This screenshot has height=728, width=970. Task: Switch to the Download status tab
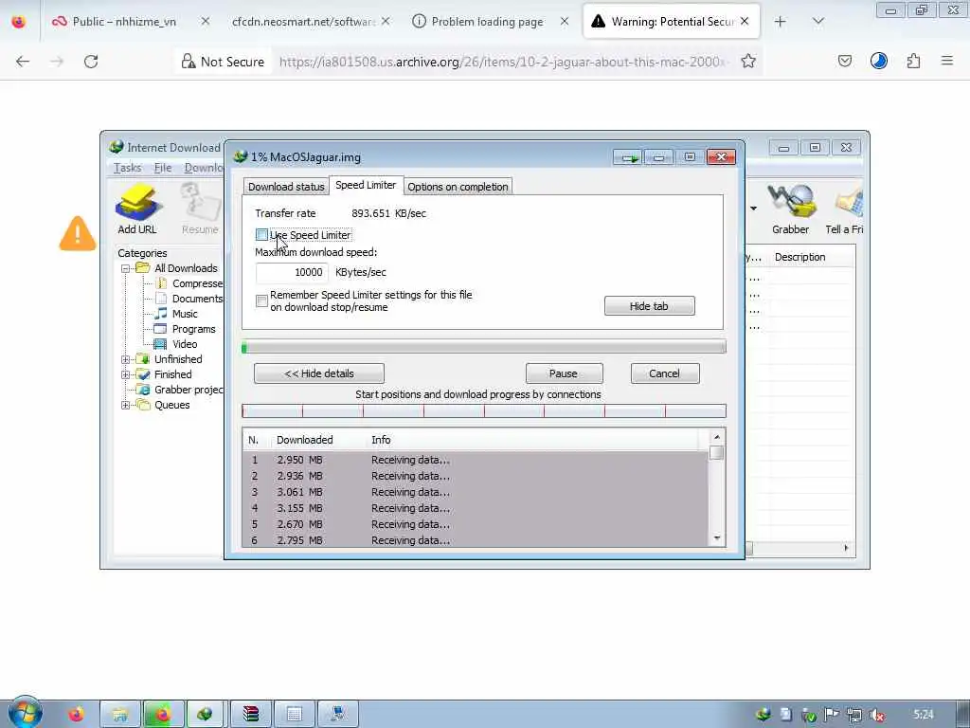tap(286, 187)
